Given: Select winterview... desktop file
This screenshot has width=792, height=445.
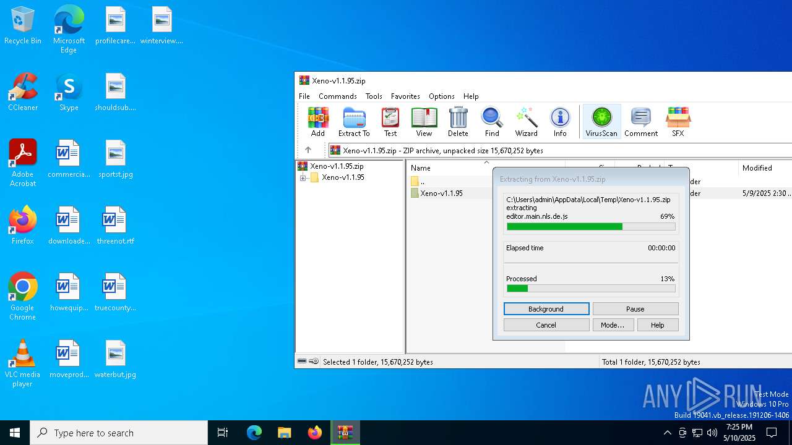Looking at the screenshot, I should [x=161, y=26].
